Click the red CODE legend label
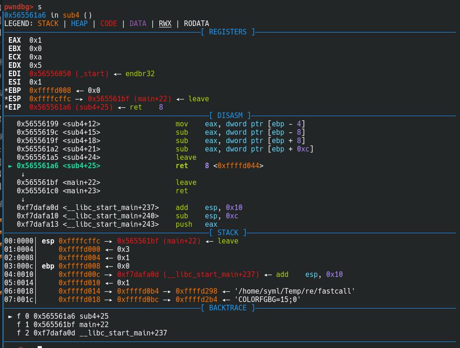The height and width of the screenshot is (348, 460). coord(109,24)
